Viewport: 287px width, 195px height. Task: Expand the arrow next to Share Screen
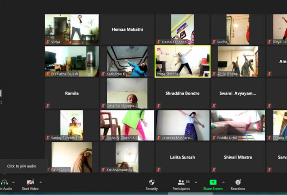coord(223,182)
